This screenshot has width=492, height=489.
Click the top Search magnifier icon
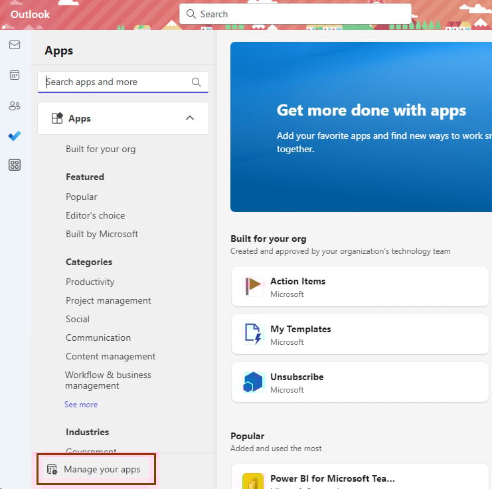click(x=191, y=14)
